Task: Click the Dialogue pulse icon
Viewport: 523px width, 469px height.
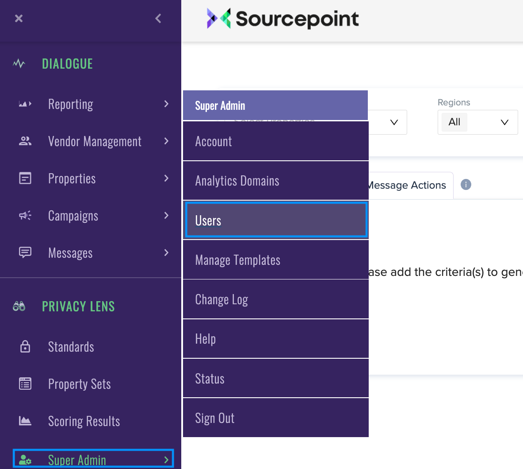Action: tap(19, 63)
